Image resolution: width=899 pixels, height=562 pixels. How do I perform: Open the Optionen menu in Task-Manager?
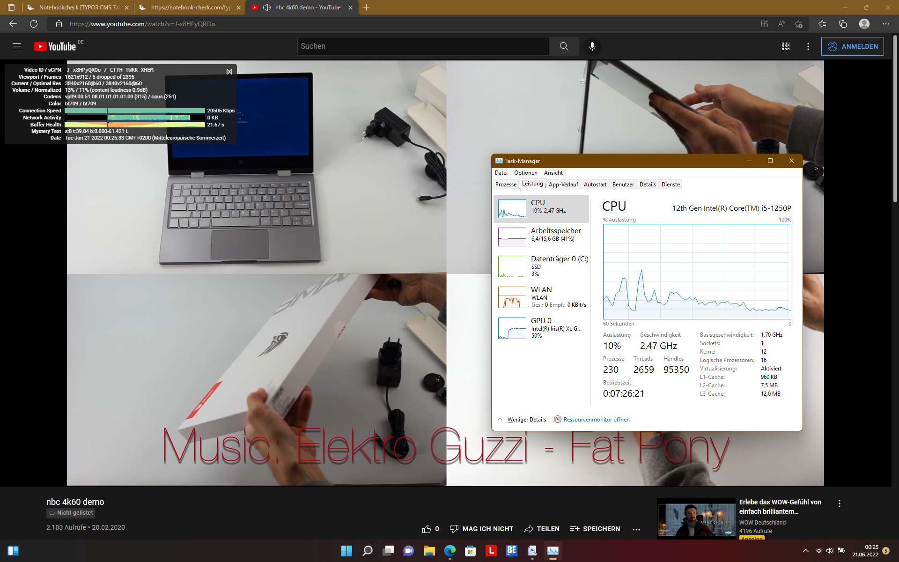[x=525, y=173]
